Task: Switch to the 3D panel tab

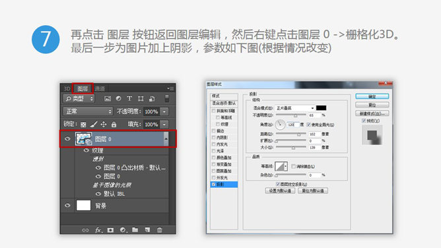Action: pos(67,89)
